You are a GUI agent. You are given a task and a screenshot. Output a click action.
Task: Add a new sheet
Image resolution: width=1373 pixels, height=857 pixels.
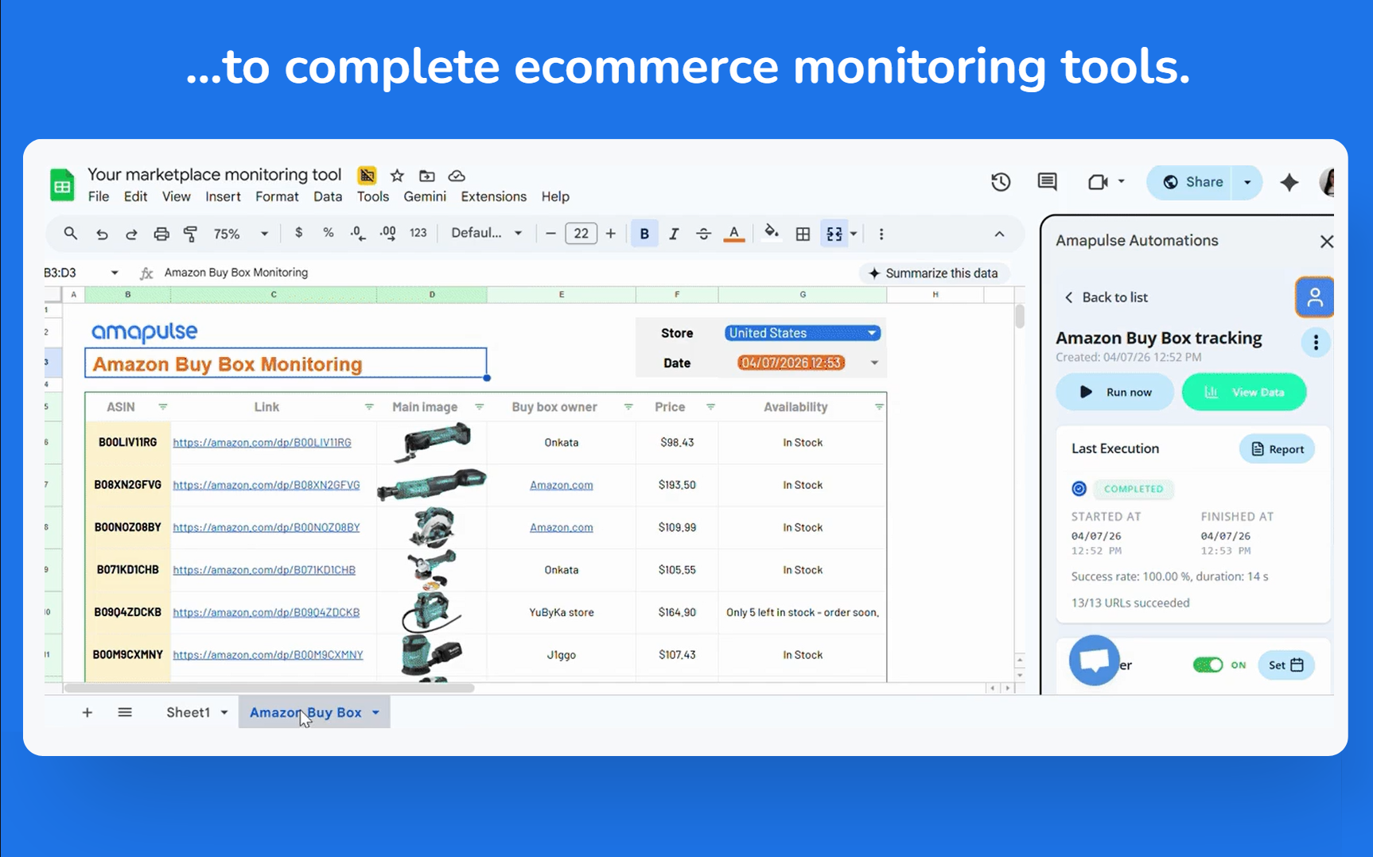coord(88,712)
